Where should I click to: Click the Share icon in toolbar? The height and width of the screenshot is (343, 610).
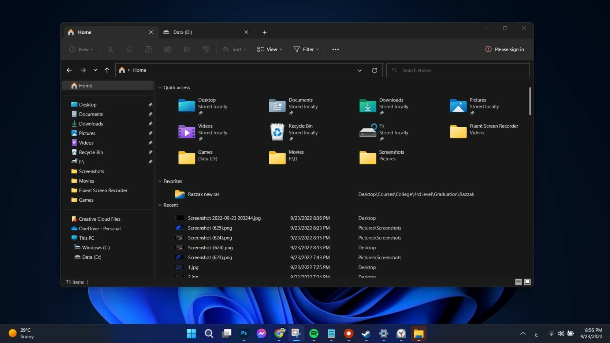point(187,49)
